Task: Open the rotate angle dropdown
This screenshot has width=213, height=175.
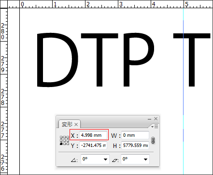Action: click(x=105, y=160)
